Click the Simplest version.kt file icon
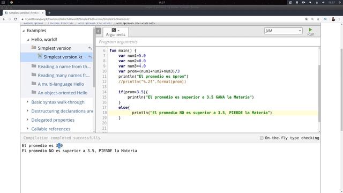Image resolution: width=343 pixels, height=193 pixels. coord(40,56)
